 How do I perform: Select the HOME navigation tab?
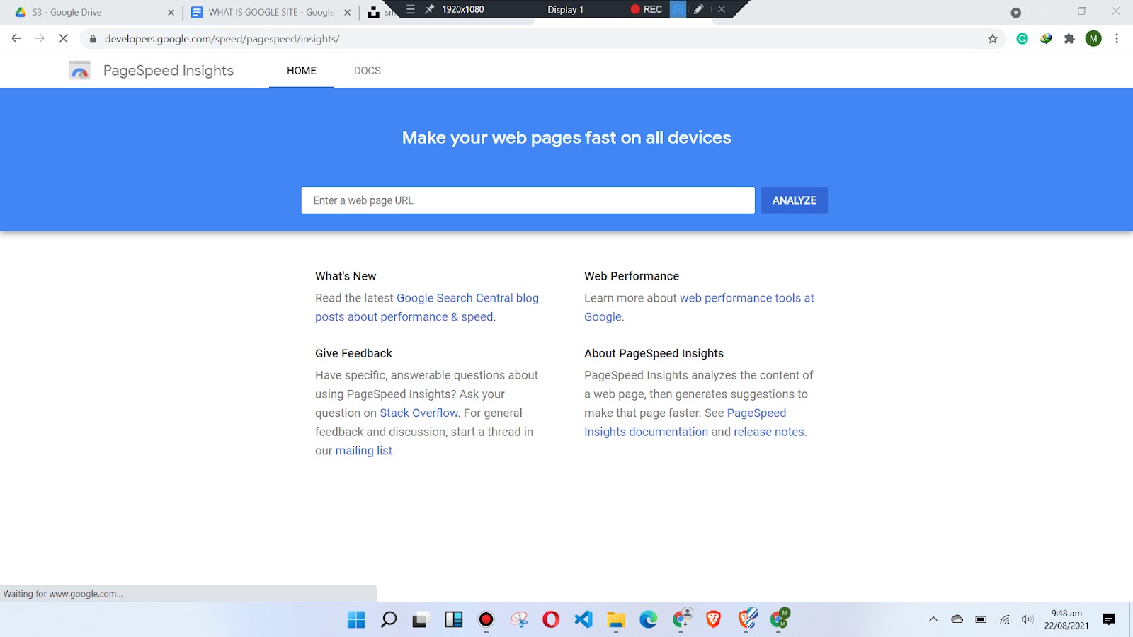[302, 71]
